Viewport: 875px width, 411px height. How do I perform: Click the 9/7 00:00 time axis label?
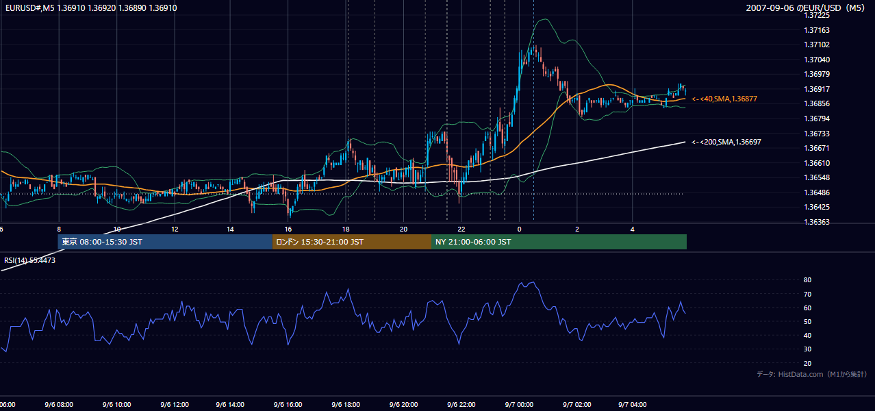518,405
